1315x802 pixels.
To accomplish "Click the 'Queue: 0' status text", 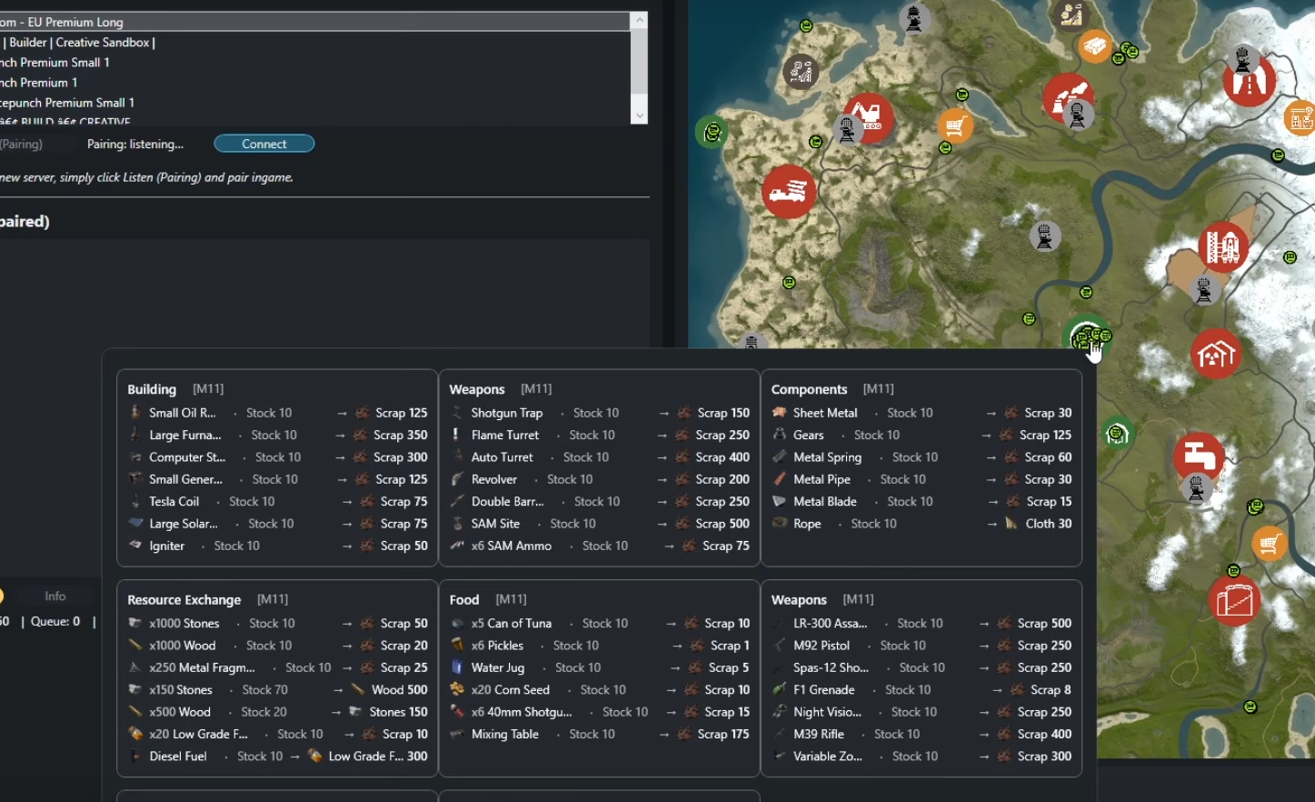I will pyautogui.click(x=55, y=621).
